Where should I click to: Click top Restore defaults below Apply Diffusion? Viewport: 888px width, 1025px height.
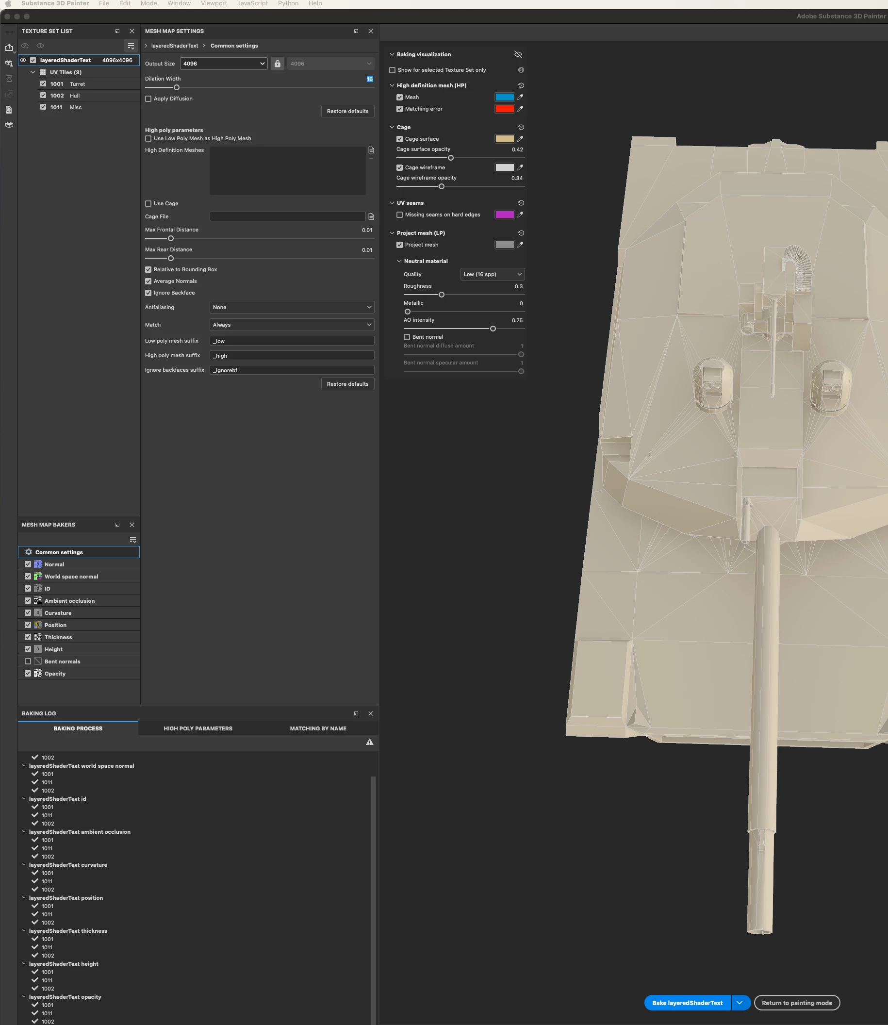[x=347, y=111]
